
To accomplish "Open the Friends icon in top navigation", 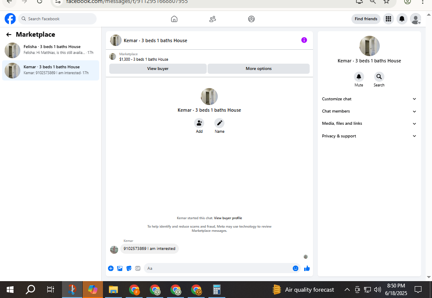I will tap(213, 19).
